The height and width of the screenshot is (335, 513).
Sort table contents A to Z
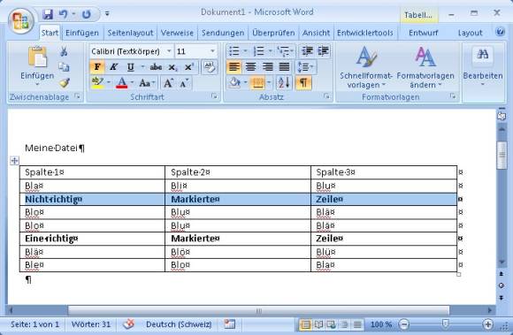pos(284,83)
